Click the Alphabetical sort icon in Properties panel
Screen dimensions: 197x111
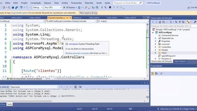point(156,73)
